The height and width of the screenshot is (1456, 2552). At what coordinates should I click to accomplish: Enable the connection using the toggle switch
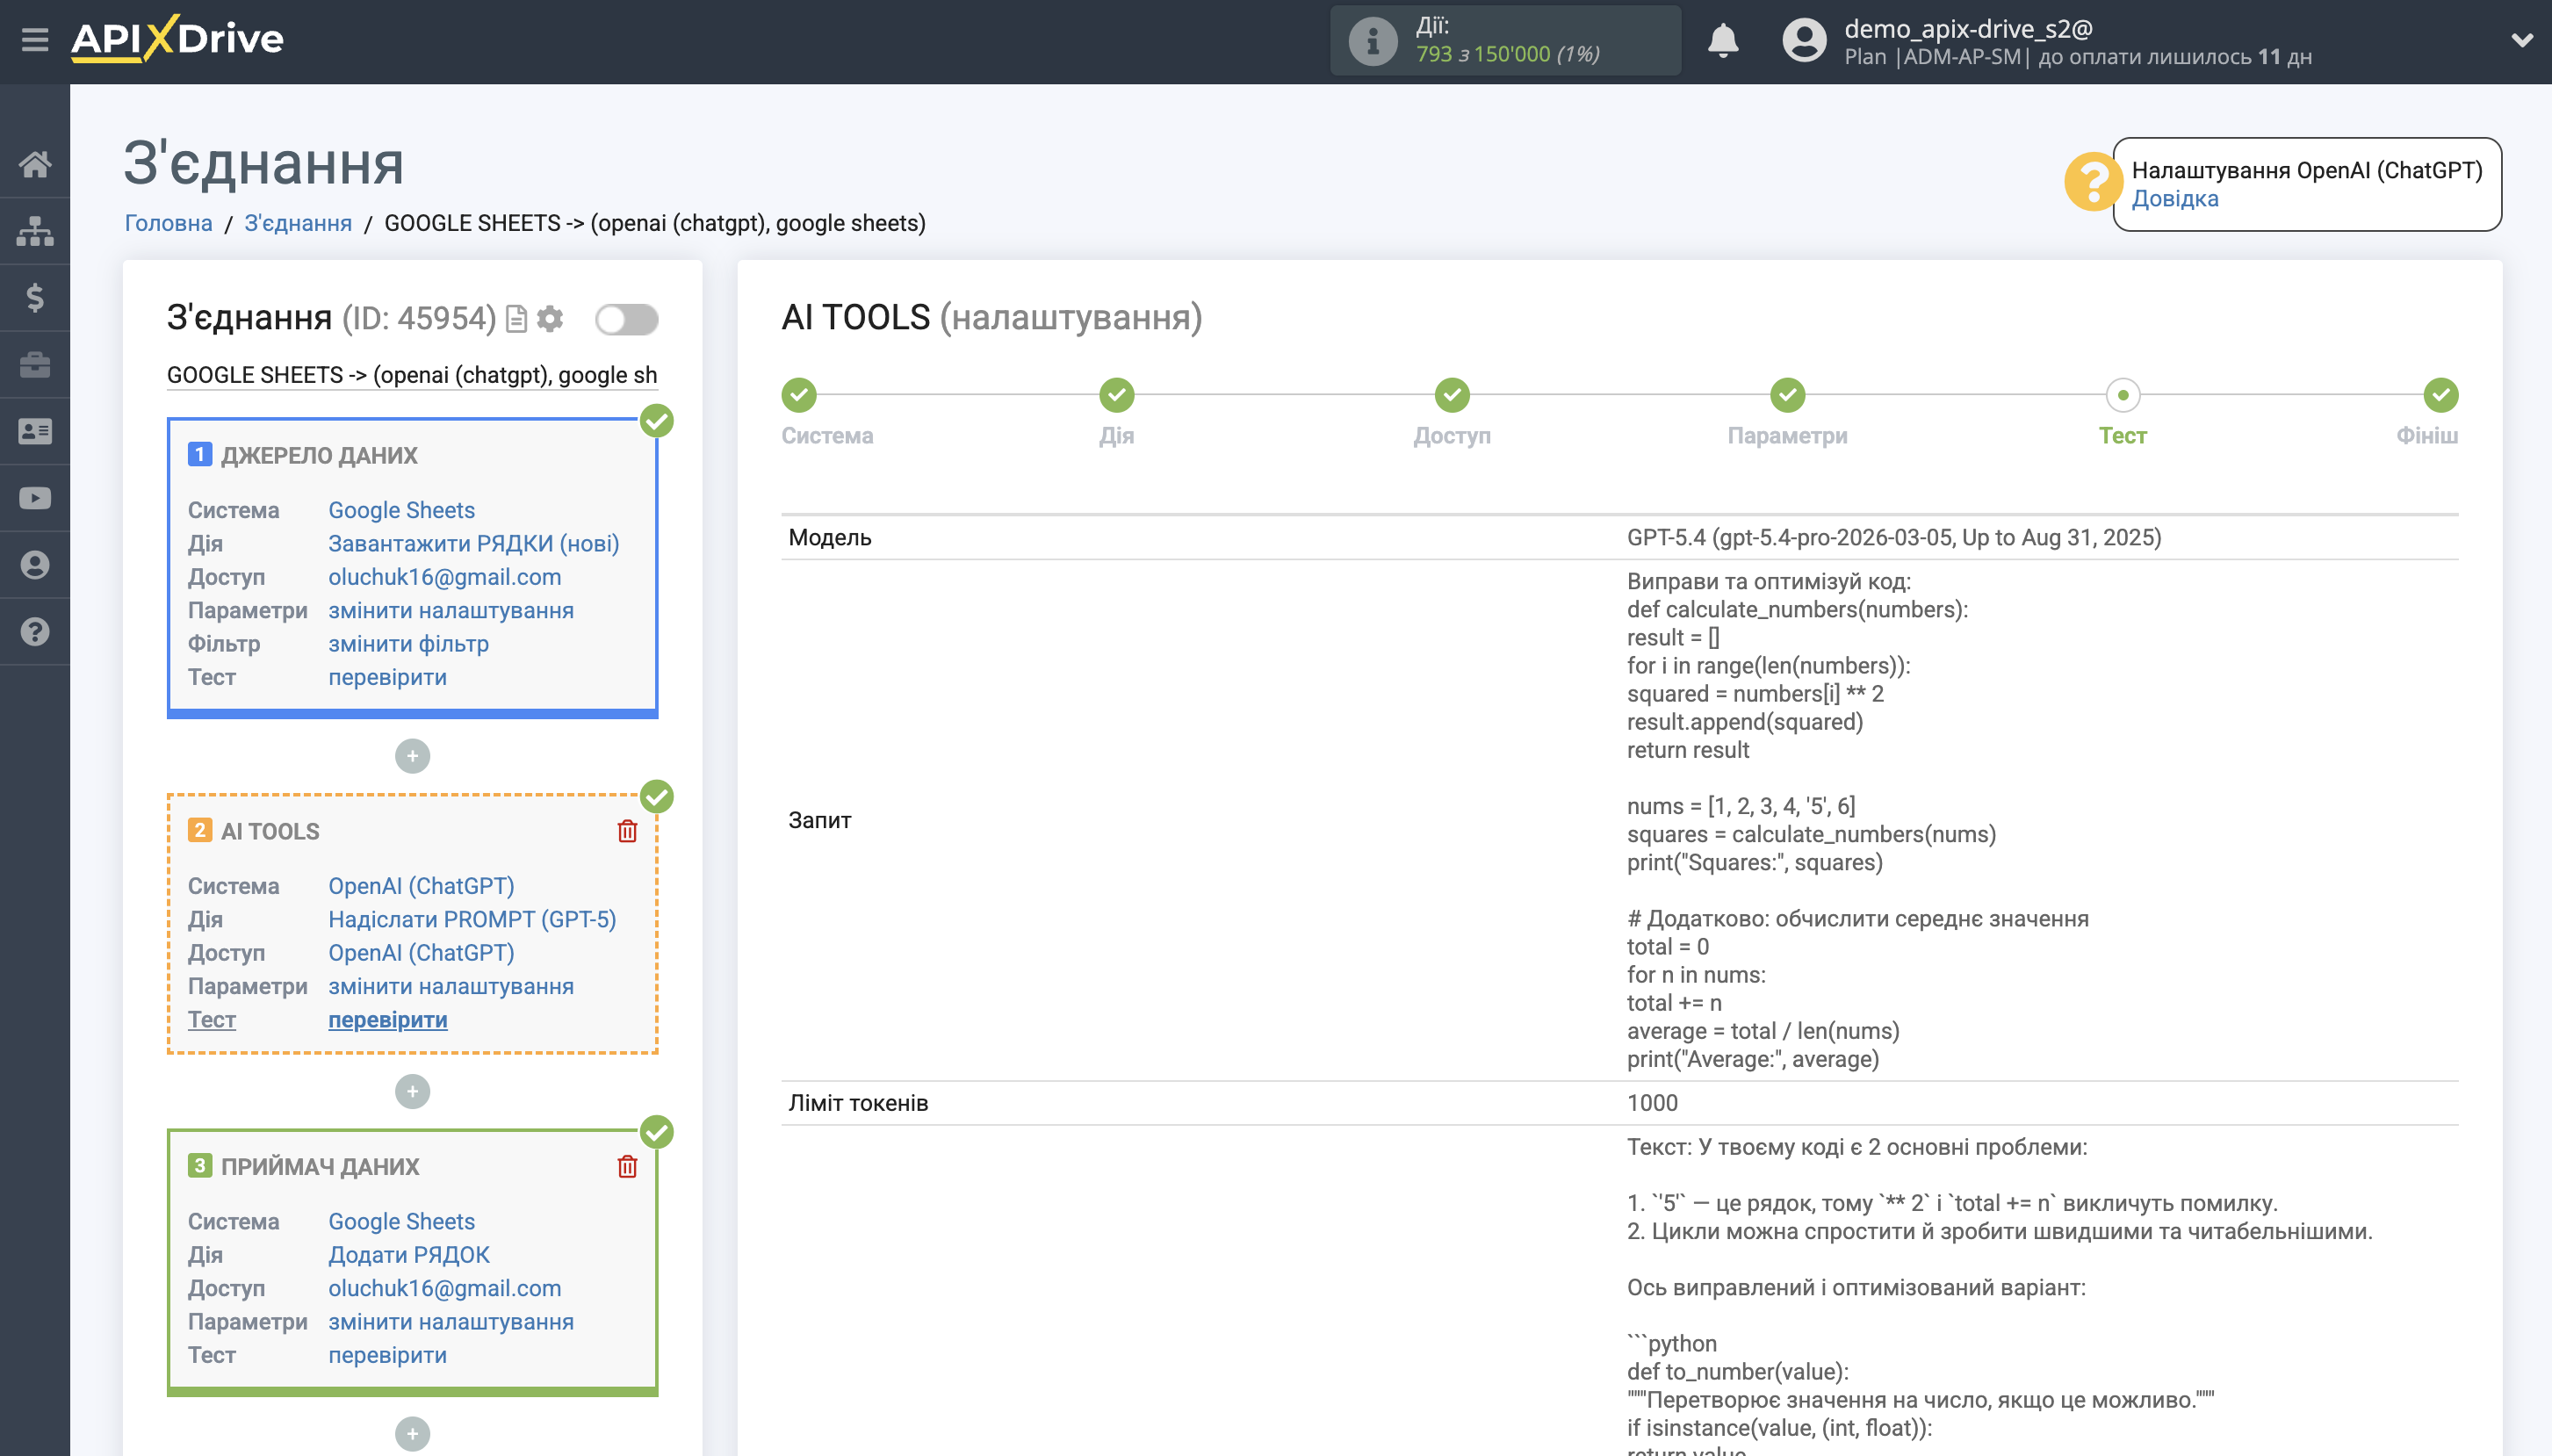[629, 318]
